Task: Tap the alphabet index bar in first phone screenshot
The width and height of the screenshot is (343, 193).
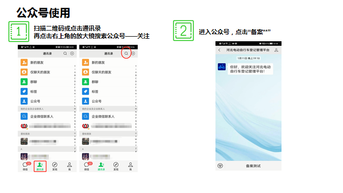Action: 75,108
